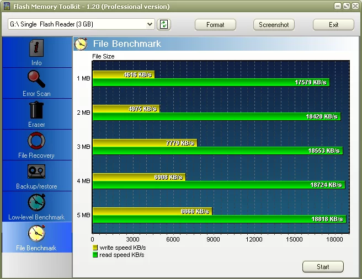Viewport: 362px width, 279px height.
Task: Click the 2 MB file size label
Action: click(x=83, y=112)
